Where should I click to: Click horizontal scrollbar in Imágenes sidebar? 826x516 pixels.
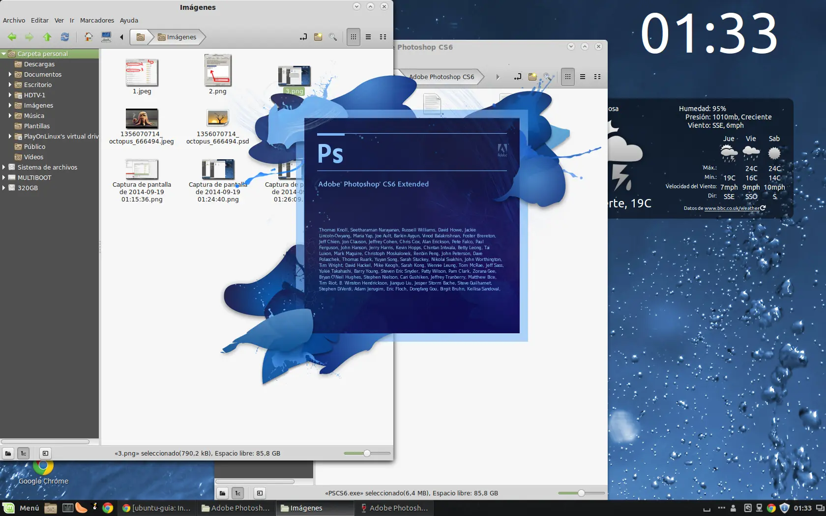[45, 441]
